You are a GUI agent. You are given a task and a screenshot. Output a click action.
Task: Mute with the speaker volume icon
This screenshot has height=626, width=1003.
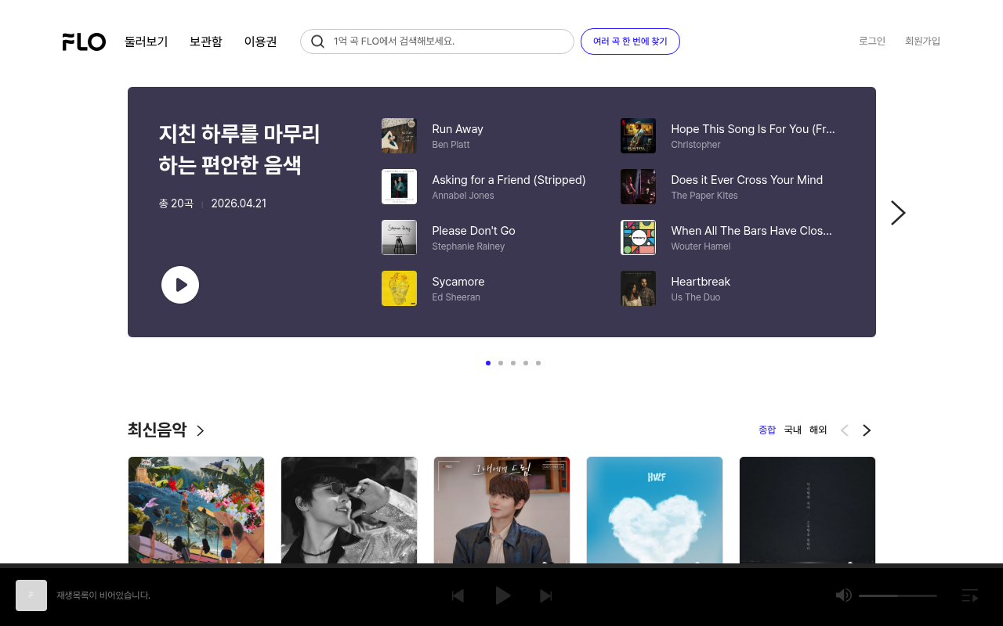pos(844,595)
